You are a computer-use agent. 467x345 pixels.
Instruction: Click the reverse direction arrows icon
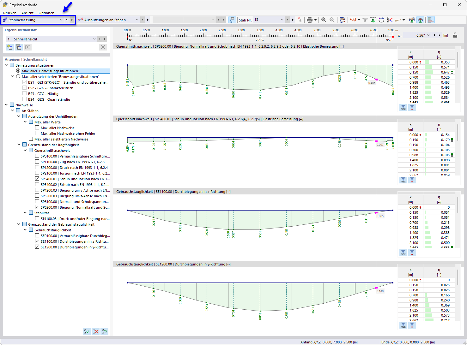(381, 20)
